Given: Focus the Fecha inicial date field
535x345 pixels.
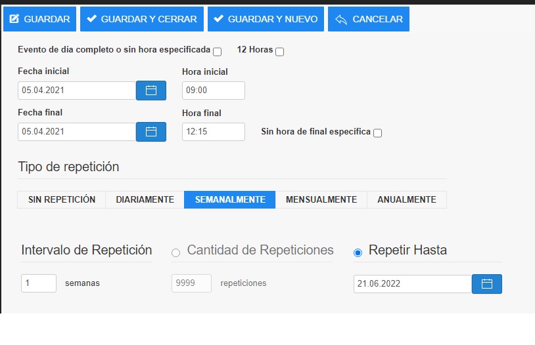Looking at the screenshot, I should (x=77, y=91).
